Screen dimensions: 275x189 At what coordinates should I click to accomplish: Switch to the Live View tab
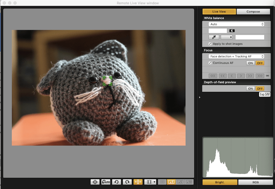pyautogui.click(x=219, y=12)
